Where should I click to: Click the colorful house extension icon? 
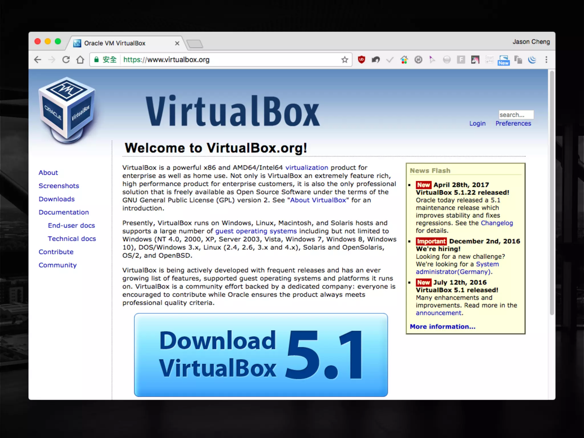point(404,60)
